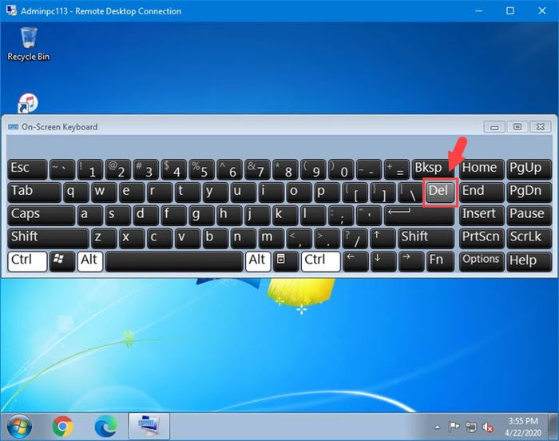Toggle the left Ctrl key
Image resolution: width=559 pixels, height=441 pixels.
(x=27, y=261)
